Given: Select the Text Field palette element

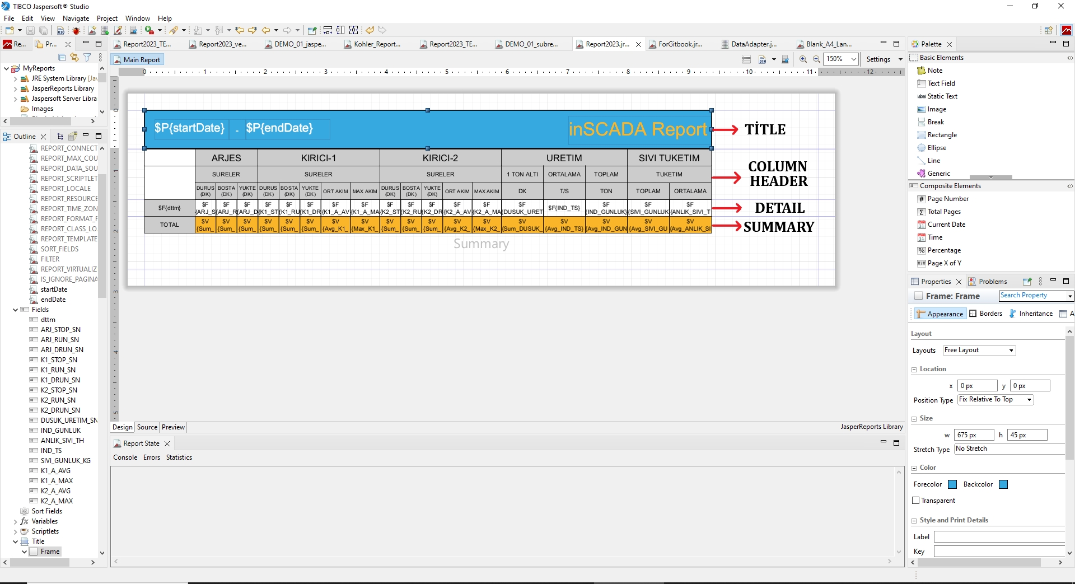Looking at the screenshot, I should 941,83.
